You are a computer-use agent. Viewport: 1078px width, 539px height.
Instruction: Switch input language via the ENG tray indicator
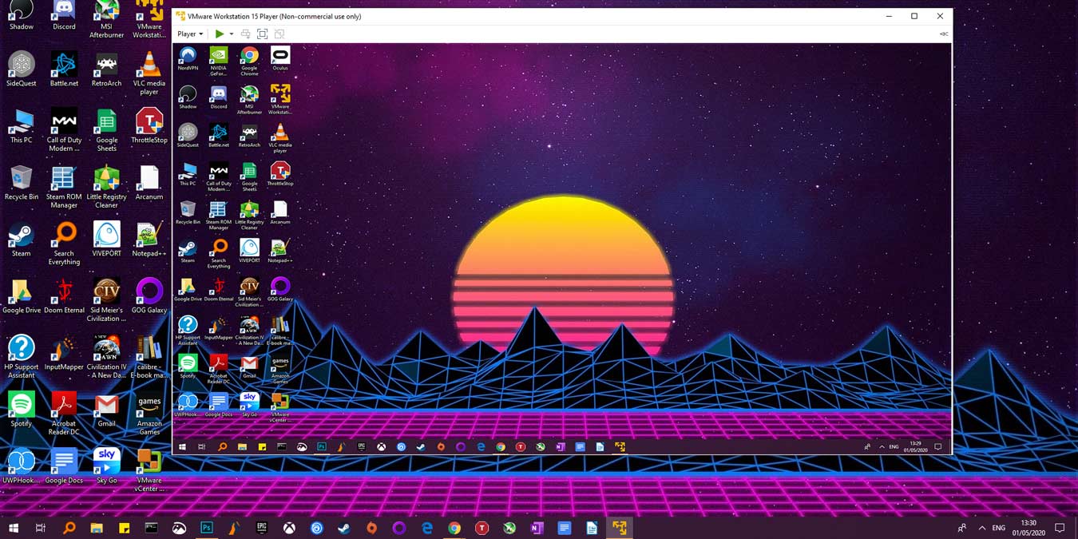[894, 447]
